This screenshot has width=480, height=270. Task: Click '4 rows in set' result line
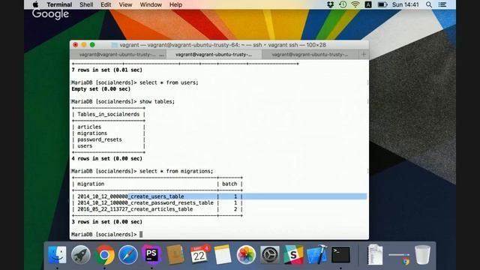coord(106,158)
